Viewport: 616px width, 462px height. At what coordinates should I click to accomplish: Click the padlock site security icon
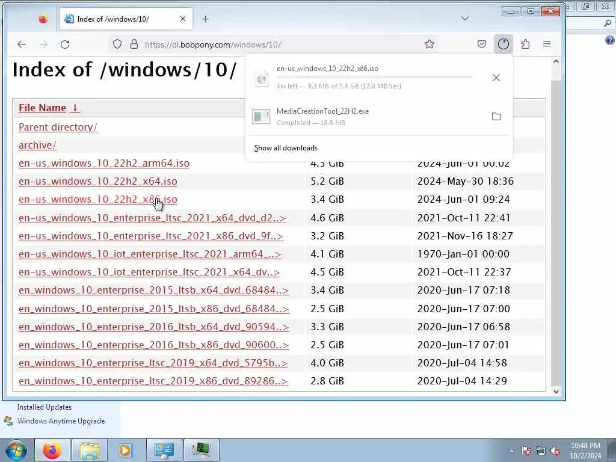point(134,44)
